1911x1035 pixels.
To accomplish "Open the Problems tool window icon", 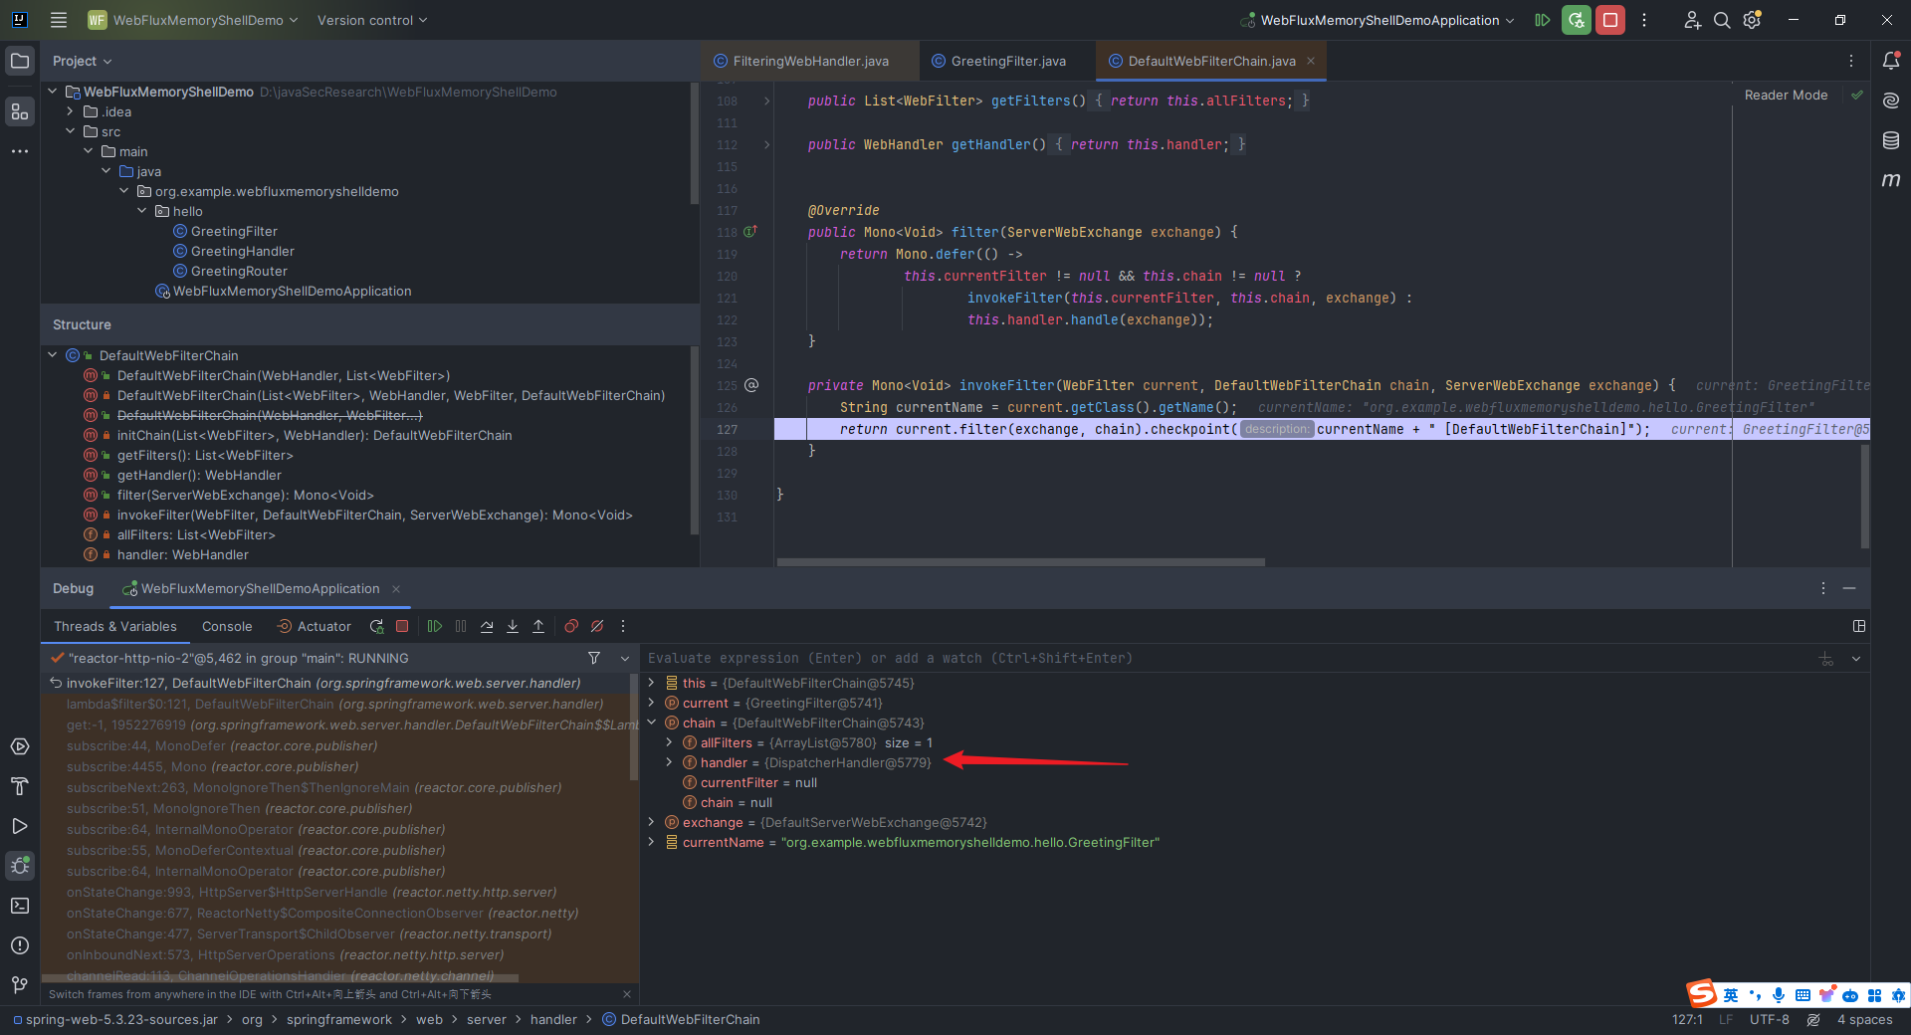I will [x=20, y=945].
